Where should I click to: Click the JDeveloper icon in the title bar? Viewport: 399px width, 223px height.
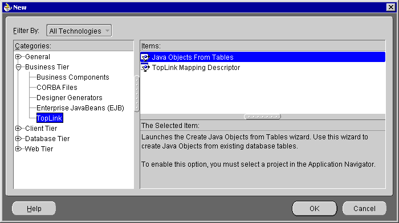pyautogui.click(x=7, y=7)
